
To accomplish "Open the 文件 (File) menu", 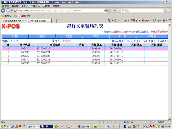I will (x=5, y=6).
